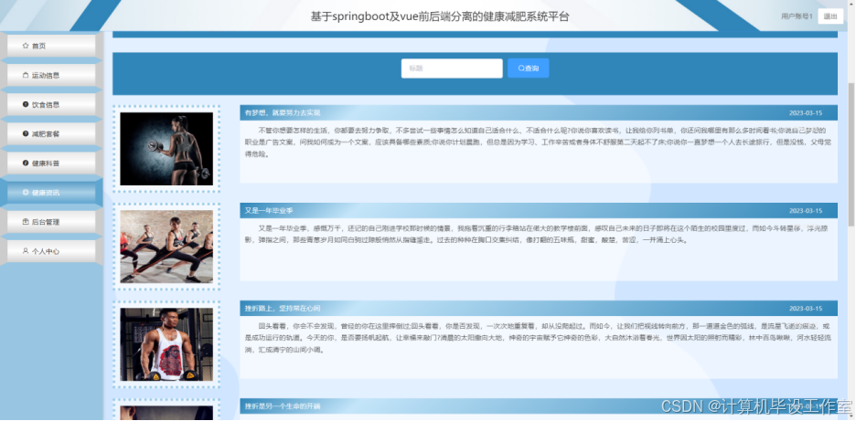Click the 查询 search button
The height and width of the screenshot is (421, 856).
[x=528, y=68]
